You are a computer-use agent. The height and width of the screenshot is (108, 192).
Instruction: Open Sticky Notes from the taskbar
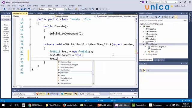[x=87, y=105]
